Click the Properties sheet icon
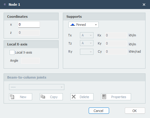This screenshot has width=150, height=118. tap(104, 97)
